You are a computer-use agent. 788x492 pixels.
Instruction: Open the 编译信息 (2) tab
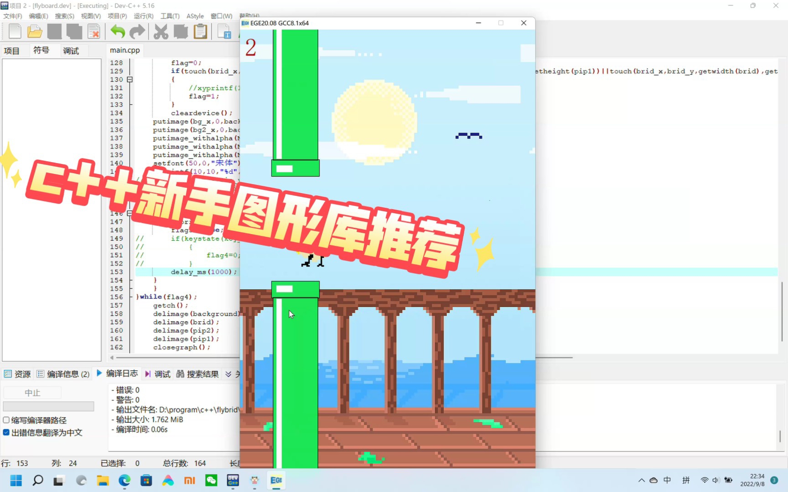(x=63, y=374)
